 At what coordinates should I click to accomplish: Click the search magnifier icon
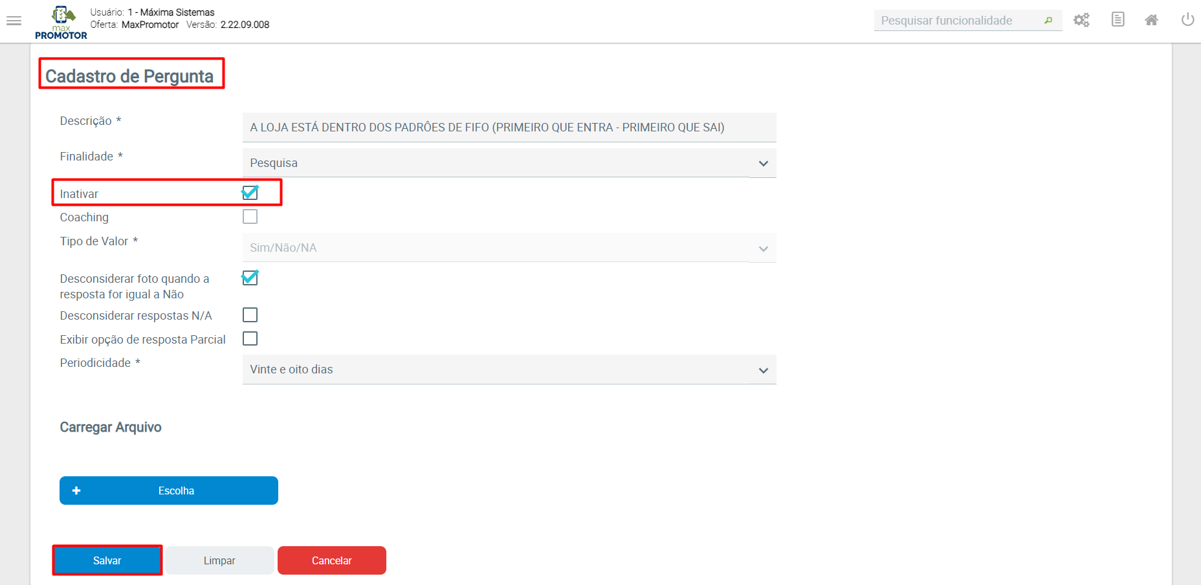point(1048,21)
